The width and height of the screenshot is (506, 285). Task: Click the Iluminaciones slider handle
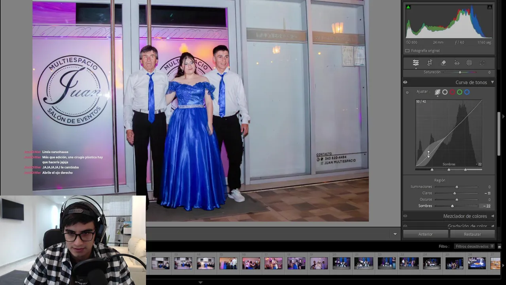pyautogui.click(x=457, y=187)
